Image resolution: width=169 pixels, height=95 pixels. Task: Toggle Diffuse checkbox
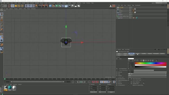click(128, 82)
